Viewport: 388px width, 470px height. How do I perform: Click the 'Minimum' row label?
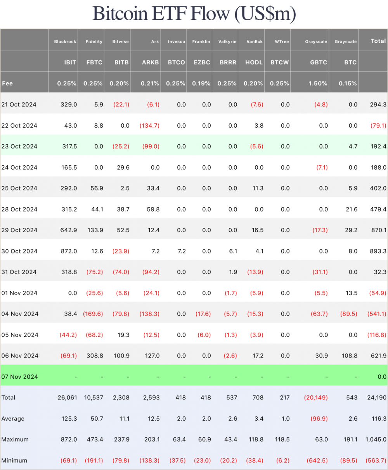pos(14,461)
